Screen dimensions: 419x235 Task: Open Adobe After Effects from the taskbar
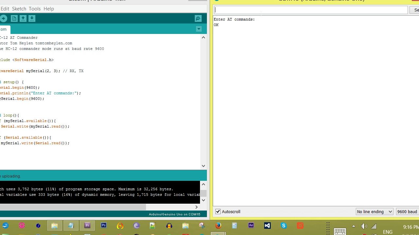(251, 226)
